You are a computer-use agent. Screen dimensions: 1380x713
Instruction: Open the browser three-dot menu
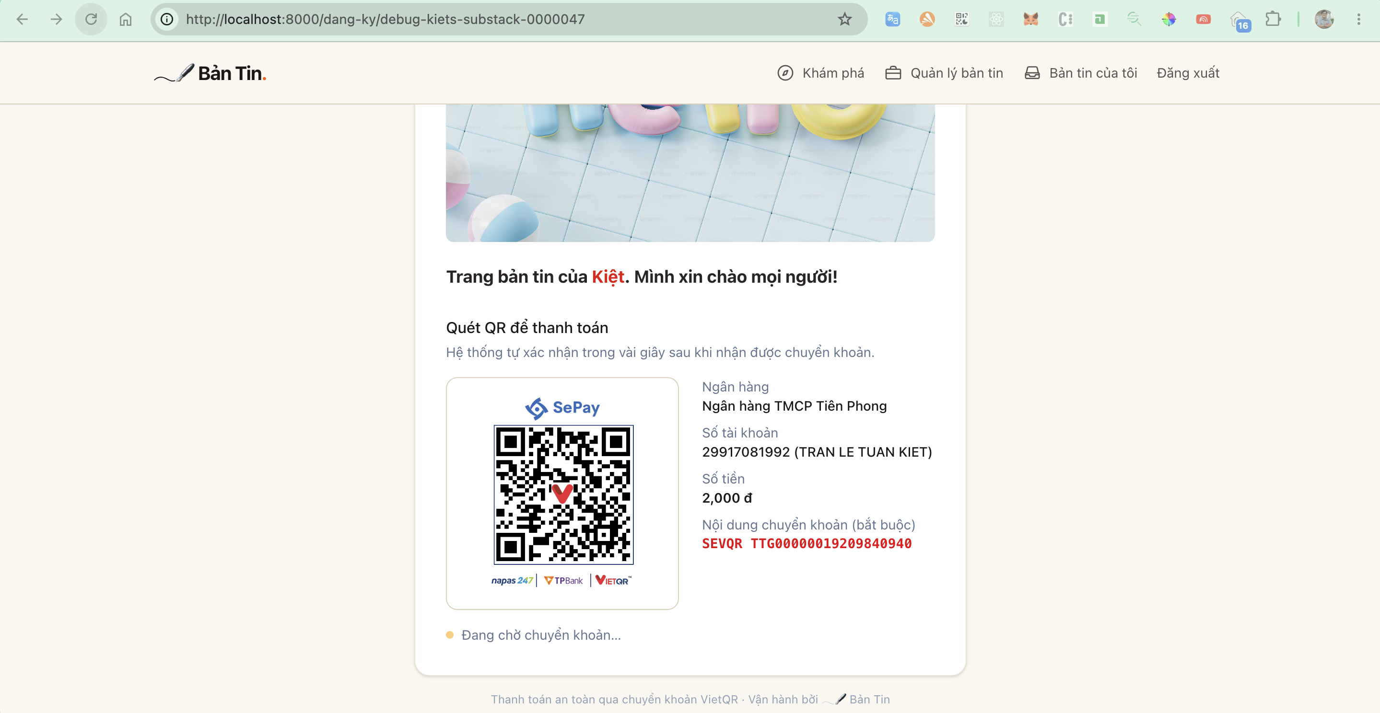(x=1358, y=19)
